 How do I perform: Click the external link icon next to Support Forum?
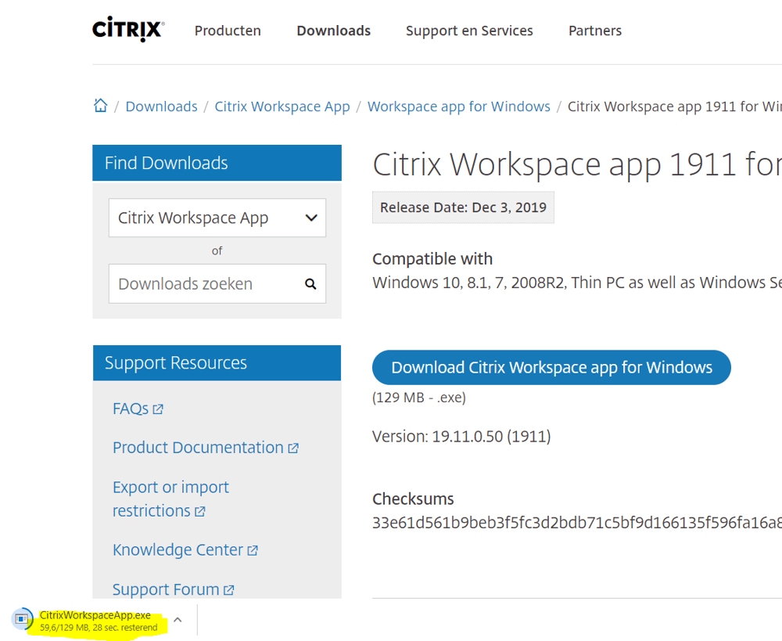point(229,589)
